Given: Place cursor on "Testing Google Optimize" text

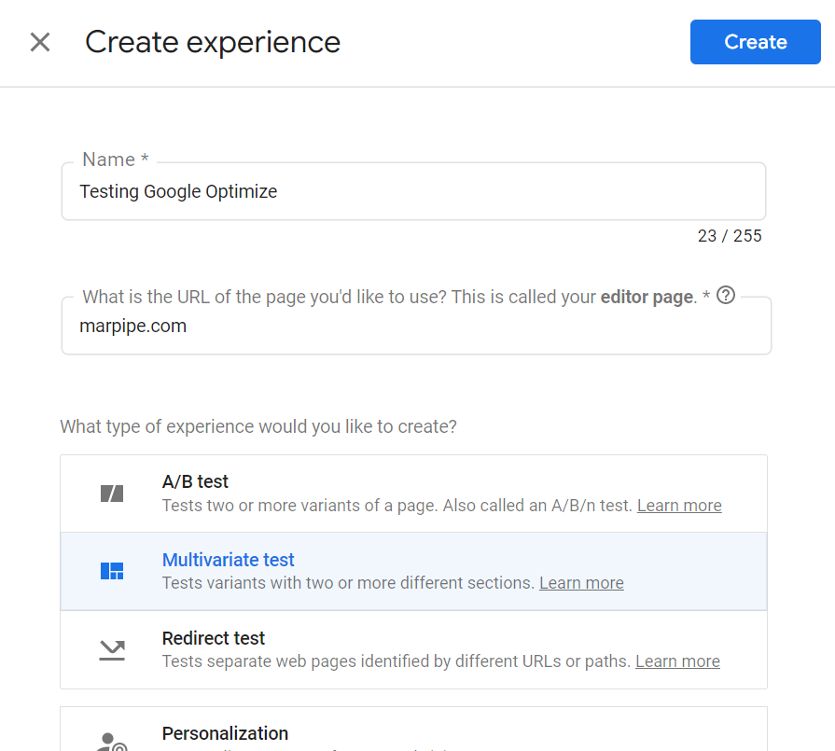Looking at the screenshot, I should (x=178, y=191).
